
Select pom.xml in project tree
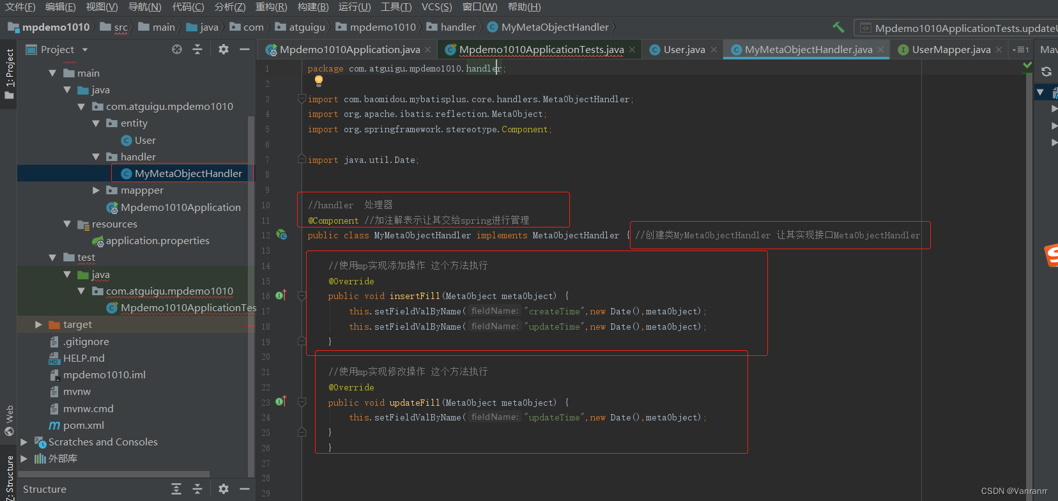(77, 425)
